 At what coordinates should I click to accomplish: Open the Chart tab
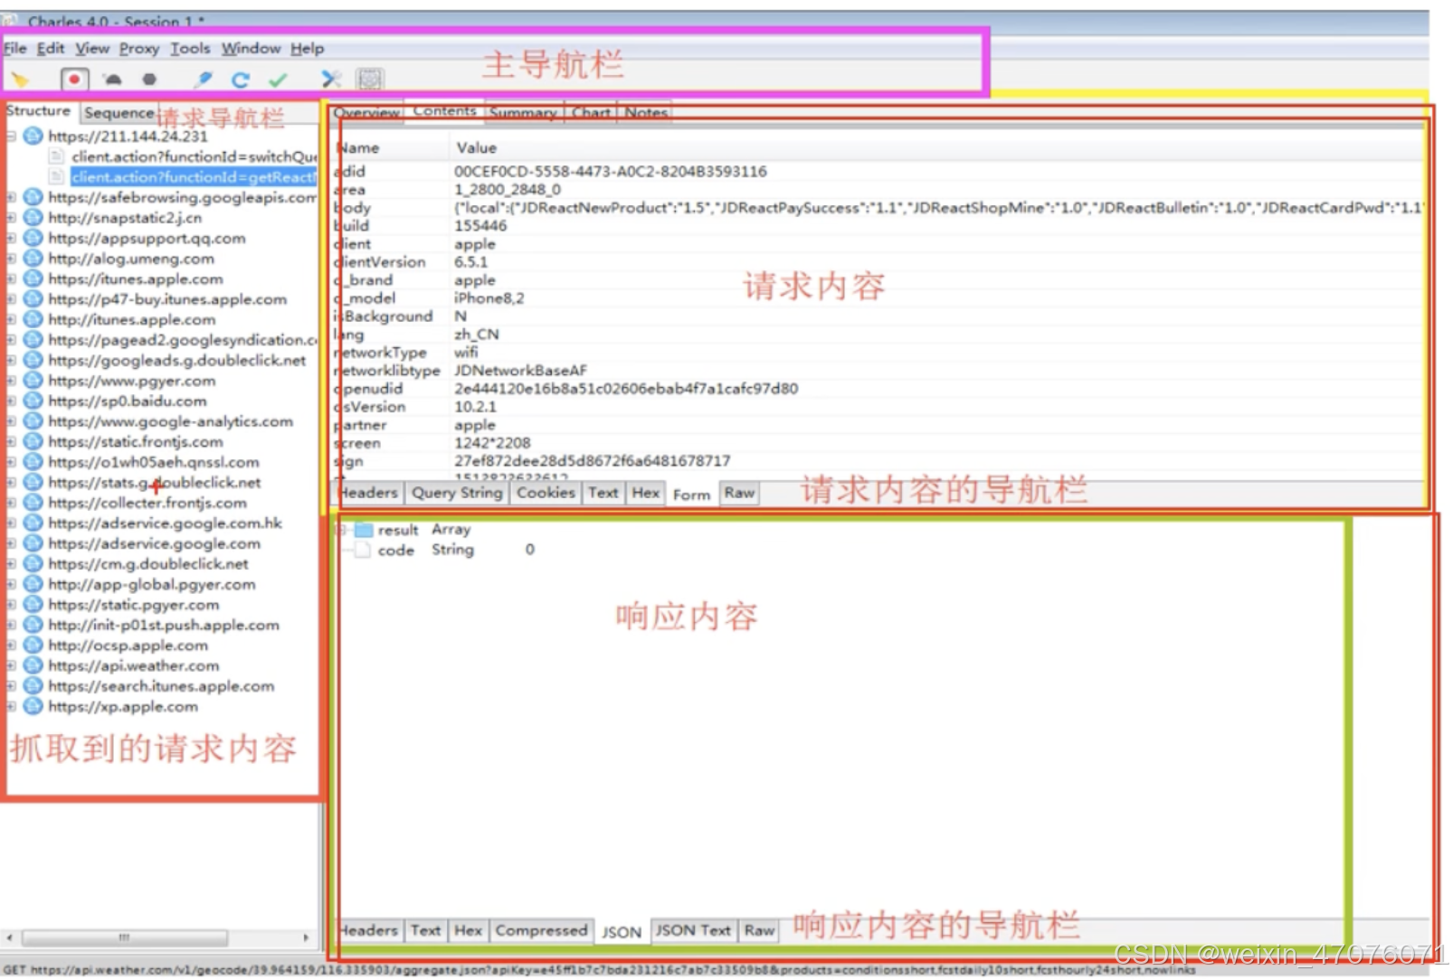click(x=591, y=112)
